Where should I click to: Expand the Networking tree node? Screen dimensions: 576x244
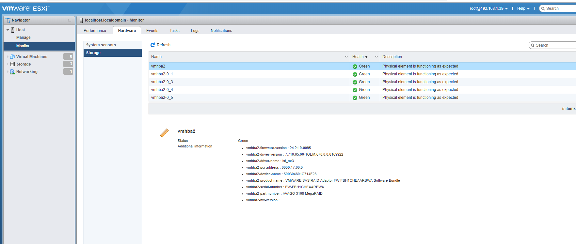point(8,72)
